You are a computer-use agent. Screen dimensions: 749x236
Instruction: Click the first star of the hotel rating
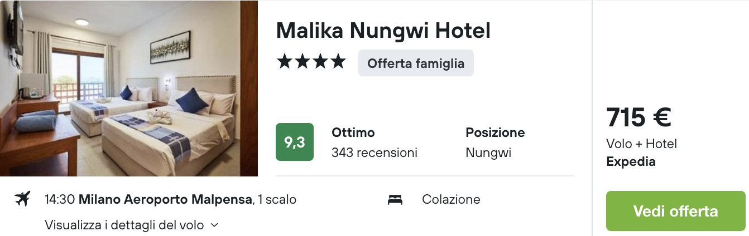coord(285,62)
